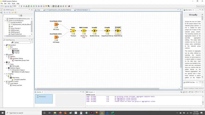Select the Monthly Roll-Up GroupBy node
The width and height of the screenshot is (205, 115).
pyautogui.click(x=94, y=31)
